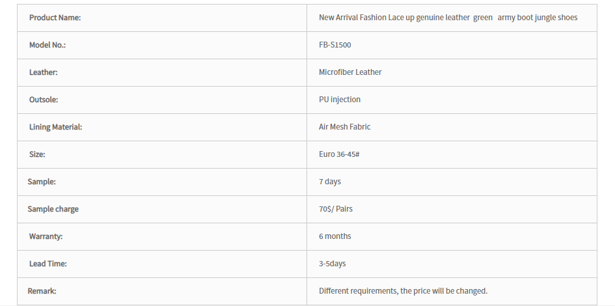Select the product name text about army boot
Viewport: 615px width, 306px height.
448,18
